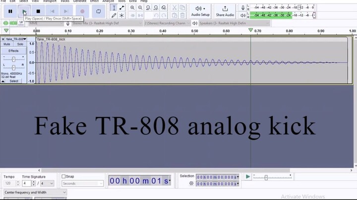Click the Zoom In magnifier icon
Viewport: 357px width, 200px height.
coord(132,8)
